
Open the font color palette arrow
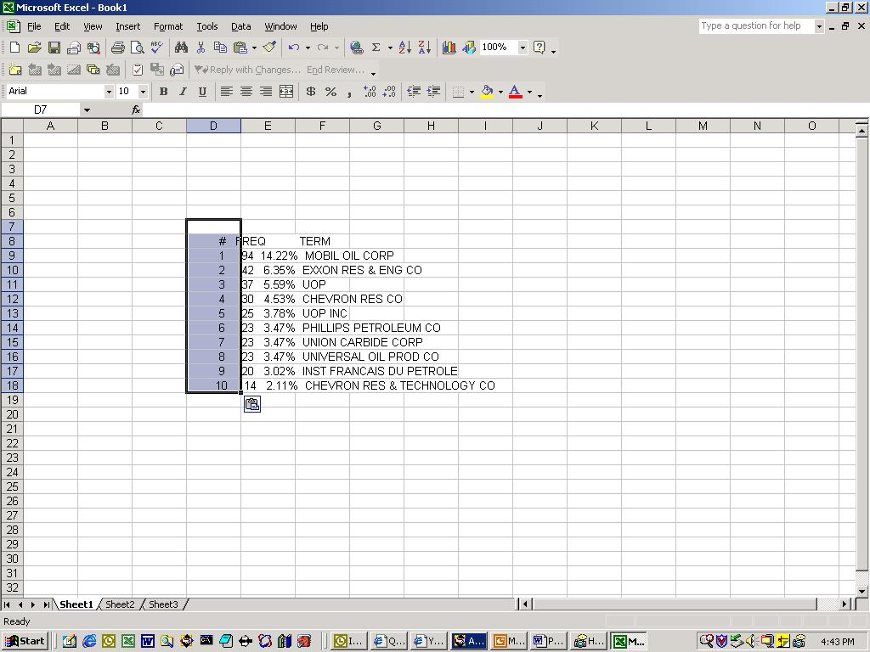click(529, 92)
